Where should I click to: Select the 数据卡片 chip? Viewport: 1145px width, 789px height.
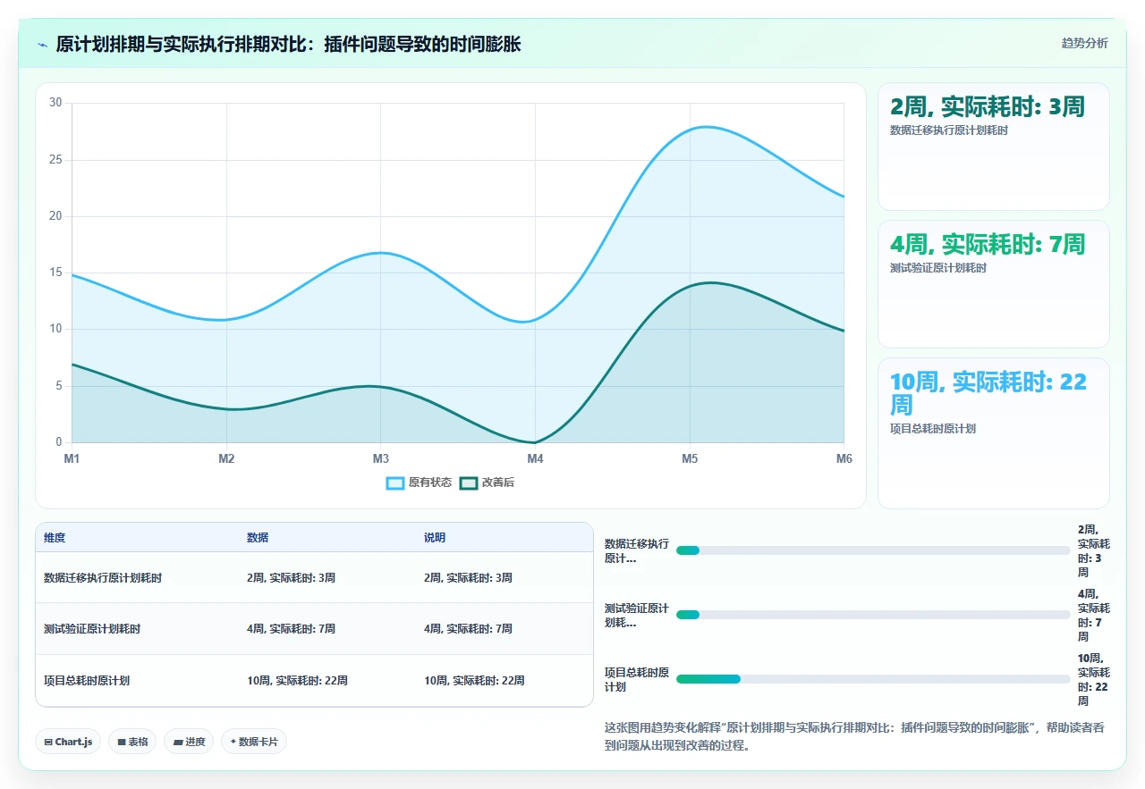click(254, 742)
